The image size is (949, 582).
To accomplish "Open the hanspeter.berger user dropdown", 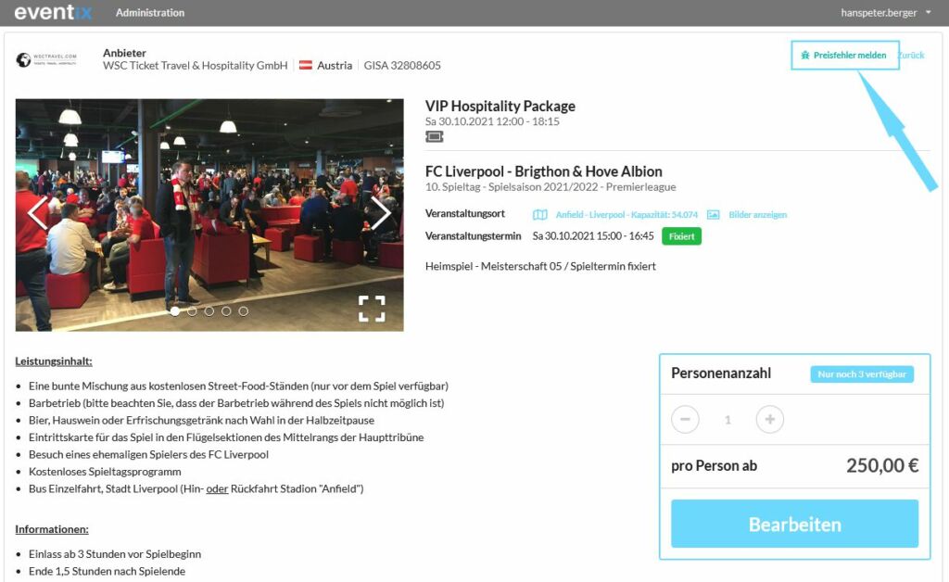I will pos(885,13).
